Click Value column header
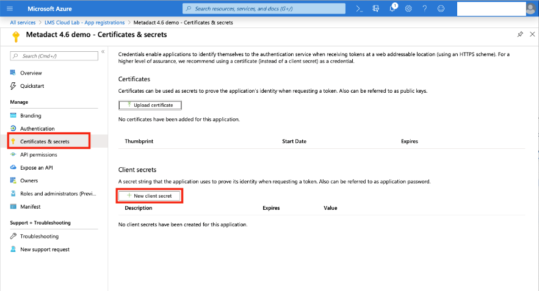The height and width of the screenshot is (291, 539). (x=330, y=208)
